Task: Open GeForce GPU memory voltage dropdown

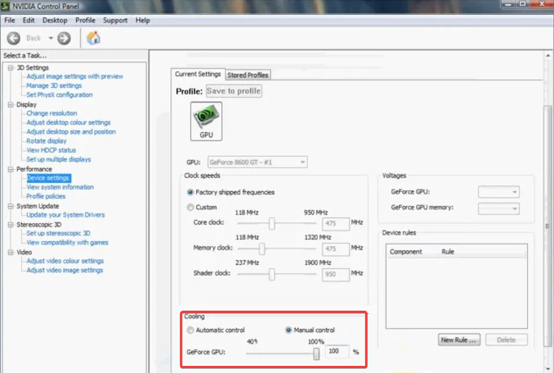Action: click(499, 209)
